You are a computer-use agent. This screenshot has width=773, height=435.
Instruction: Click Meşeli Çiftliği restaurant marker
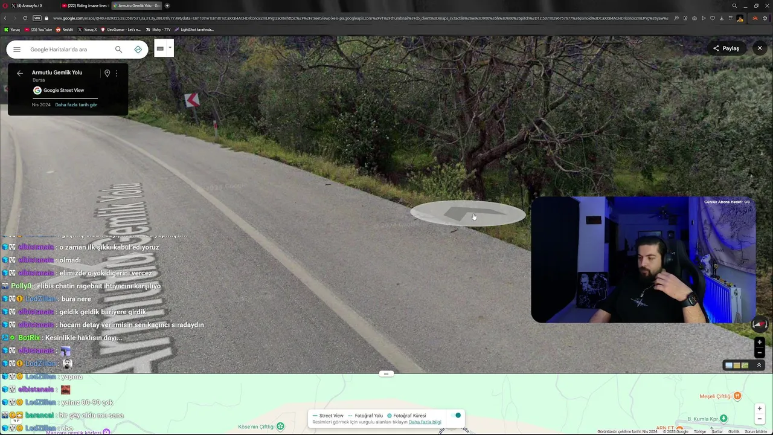737,396
